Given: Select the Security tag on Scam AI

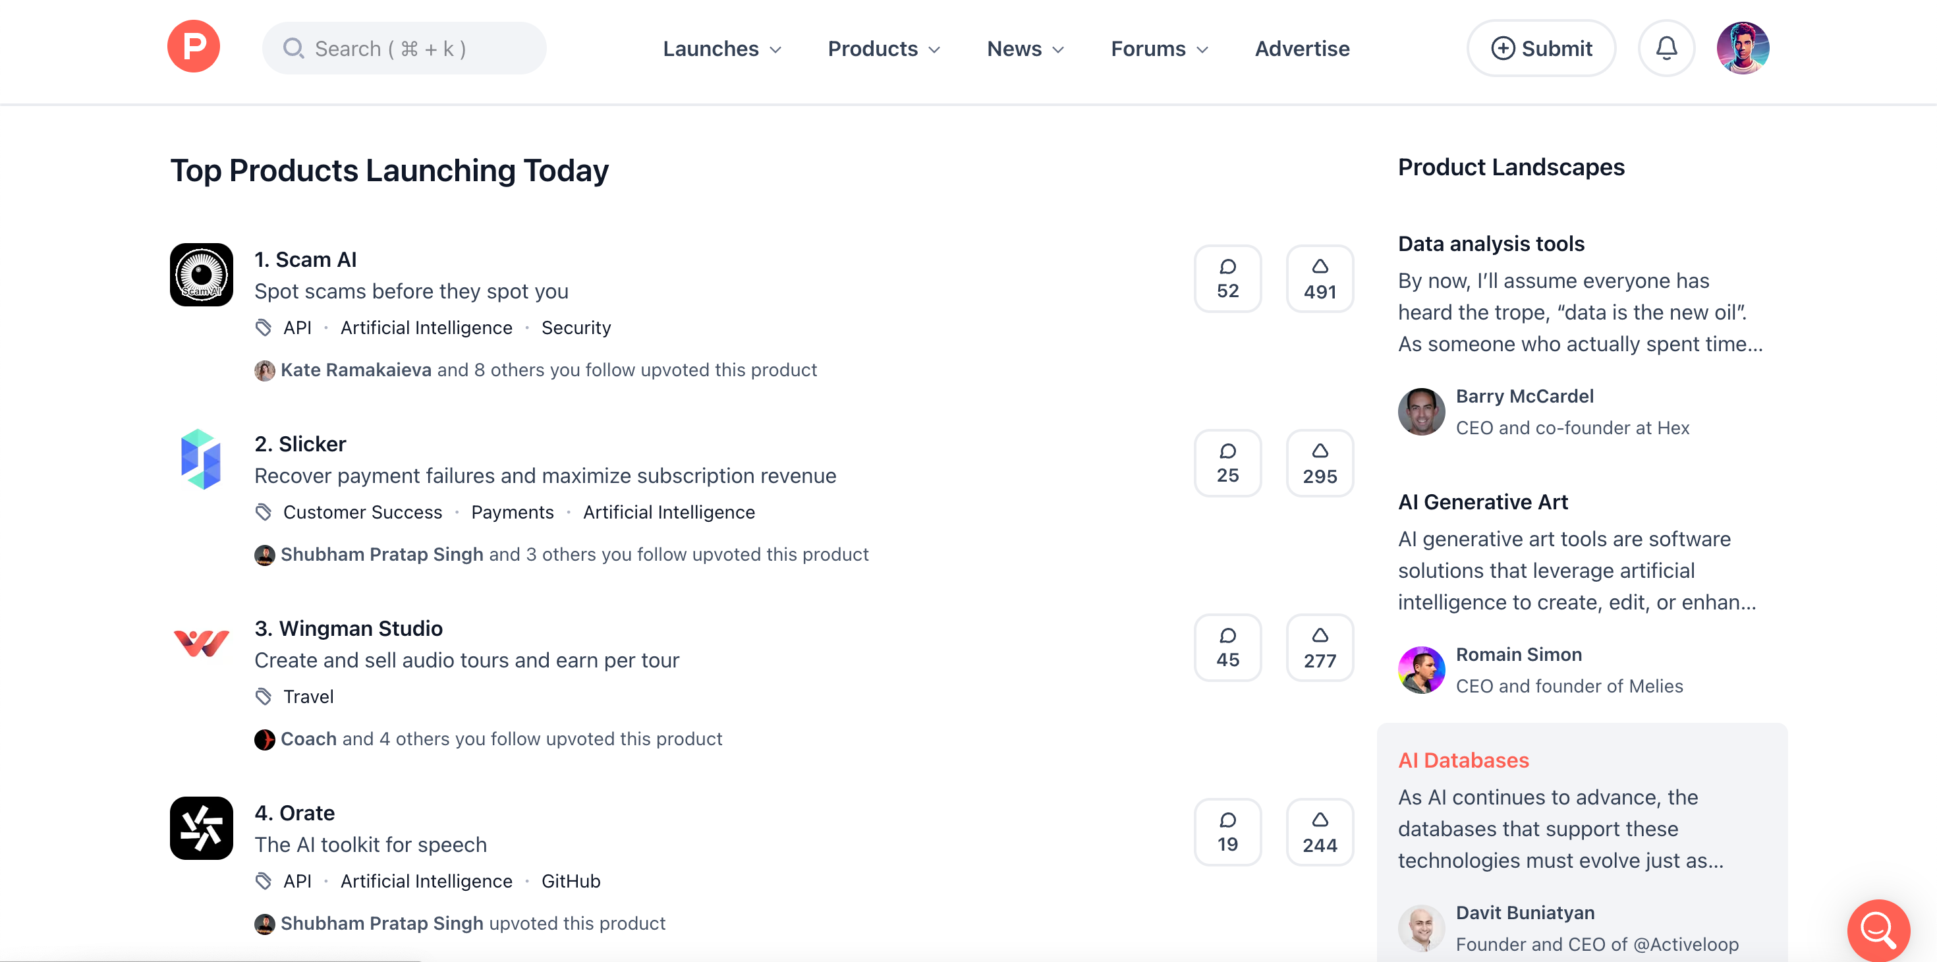Looking at the screenshot, I should (x=576, y=328).
